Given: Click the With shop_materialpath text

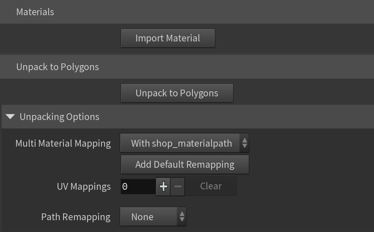Looking at the screenshot, I should 181,143.
